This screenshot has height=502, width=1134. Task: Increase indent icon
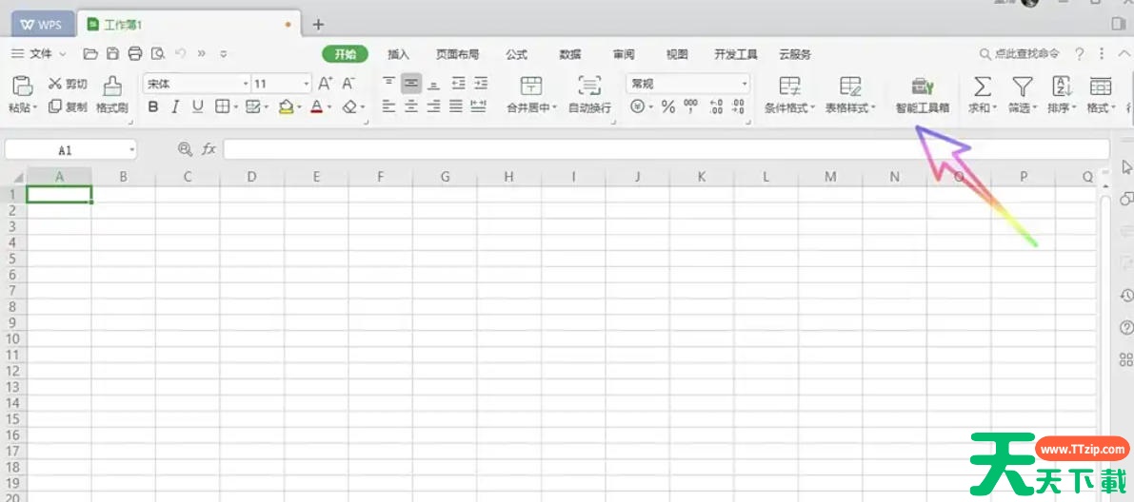(480, 83)
